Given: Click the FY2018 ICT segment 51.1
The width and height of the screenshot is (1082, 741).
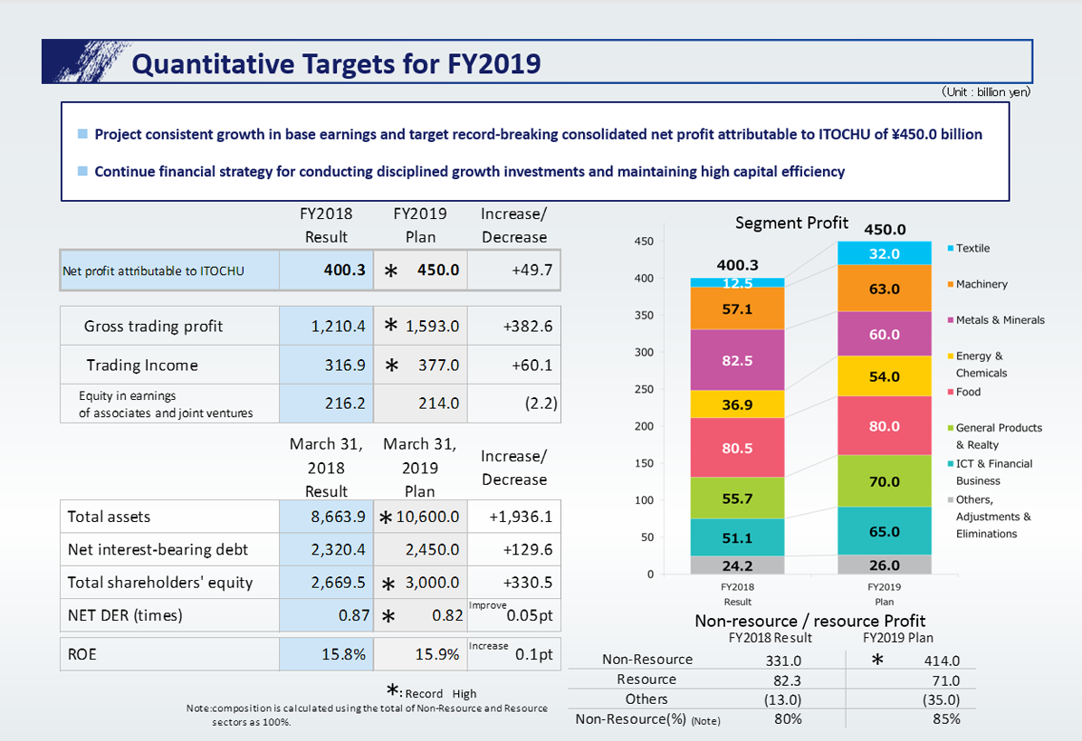Looking at the screenshot, I should 737,537.
